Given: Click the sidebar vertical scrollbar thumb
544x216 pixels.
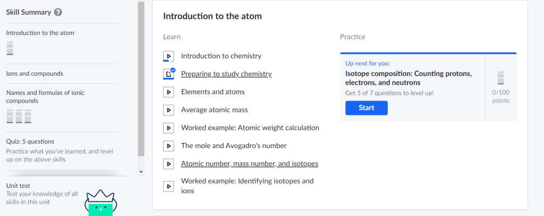Looking at the screenshot, I should tap(141, 79).
